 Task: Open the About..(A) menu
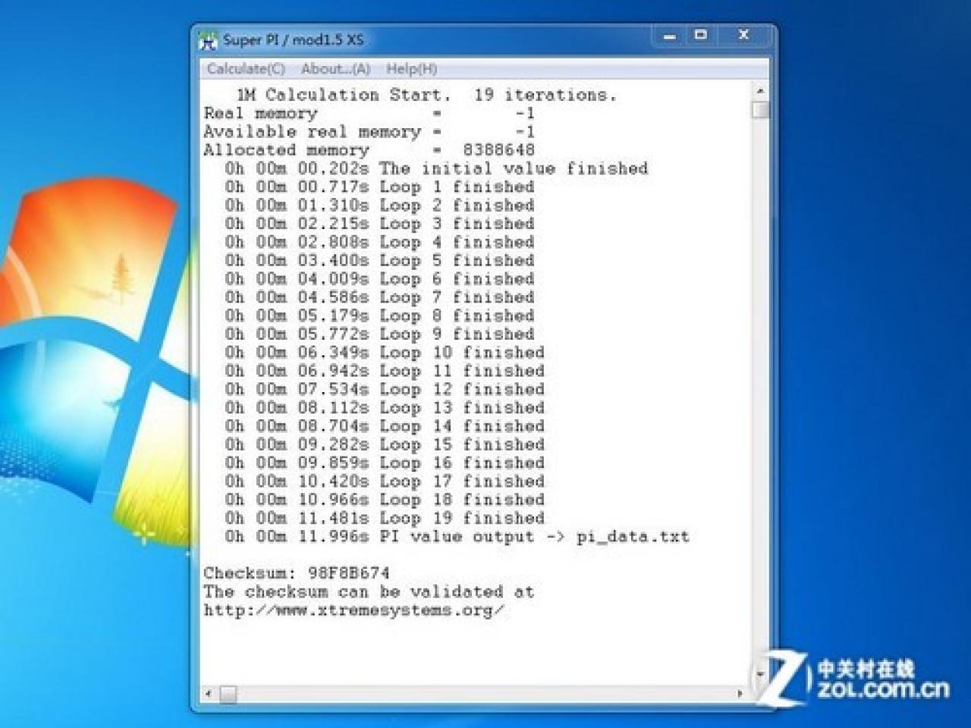click(x=335, y=69)
